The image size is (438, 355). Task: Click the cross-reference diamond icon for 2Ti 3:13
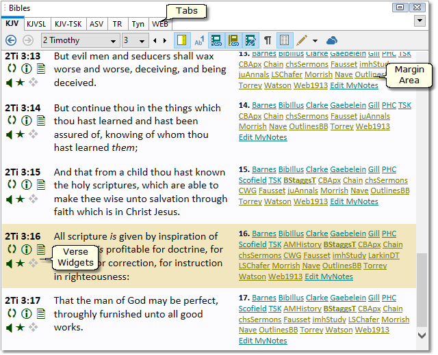[34, 83]
